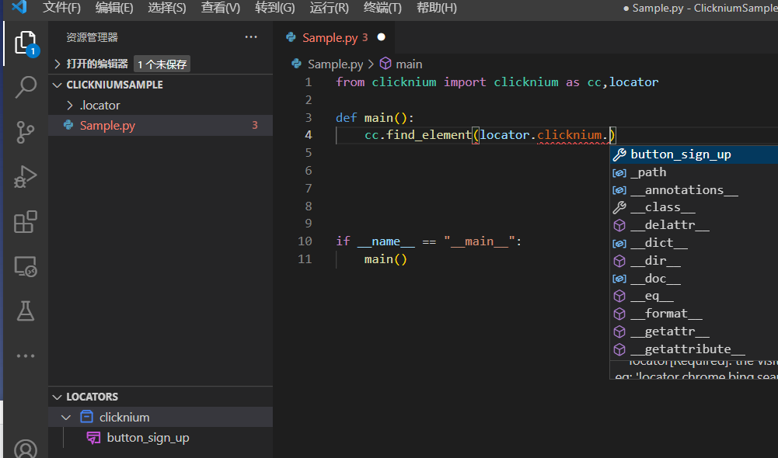Click line number 10 in the gutter
Screen dimensions: 778x458
tap(305, 241)
